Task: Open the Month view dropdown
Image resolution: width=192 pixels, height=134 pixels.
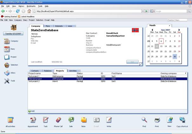Action: (x=169, y=26)
